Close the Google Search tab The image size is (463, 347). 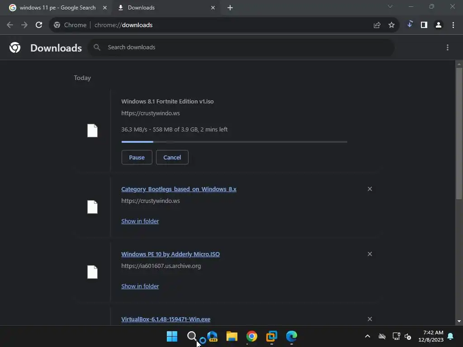click(x=105, y=8)
